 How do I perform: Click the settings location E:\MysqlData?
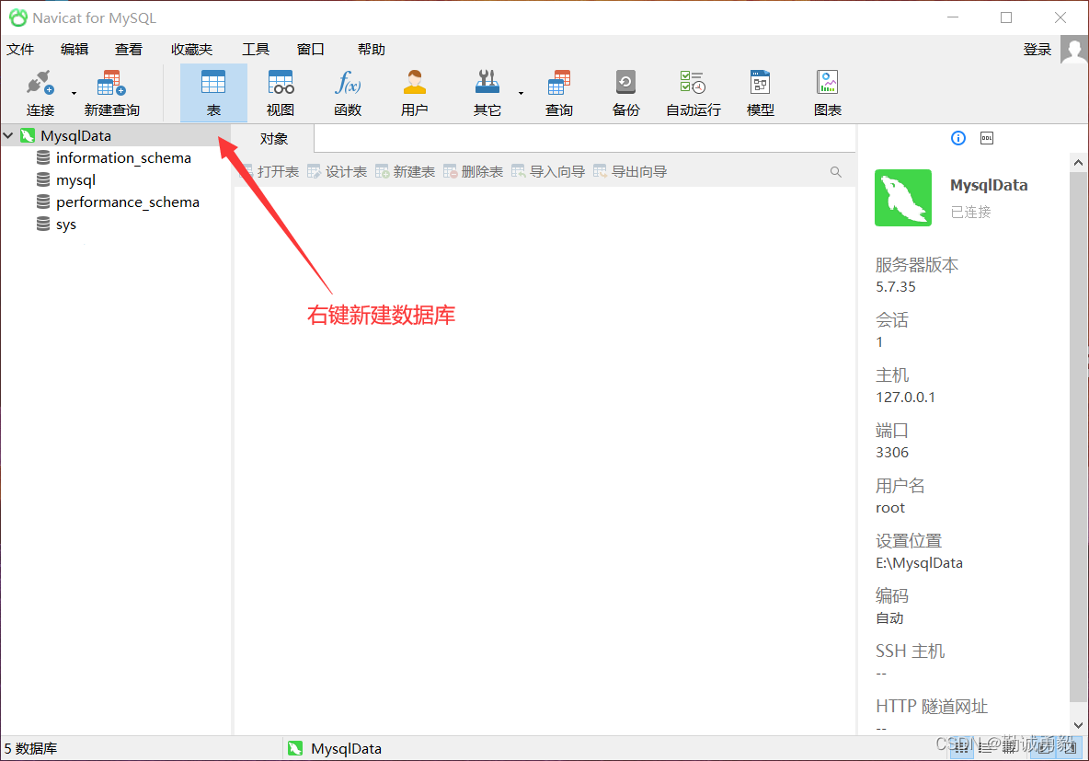pos(919,563)
